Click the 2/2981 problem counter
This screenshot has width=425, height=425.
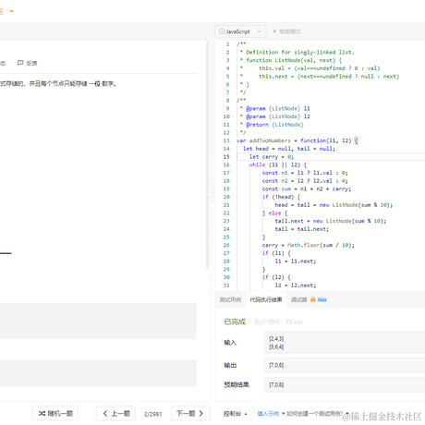[x=152, y=414]
